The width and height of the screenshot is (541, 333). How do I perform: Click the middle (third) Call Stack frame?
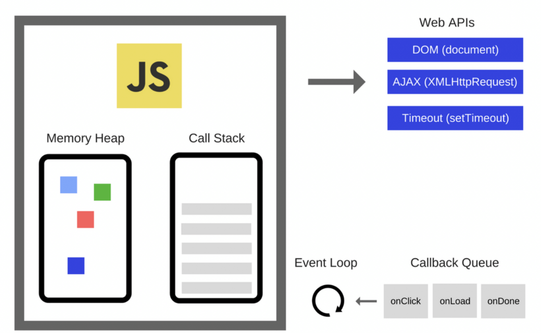(x=216, y=248)
